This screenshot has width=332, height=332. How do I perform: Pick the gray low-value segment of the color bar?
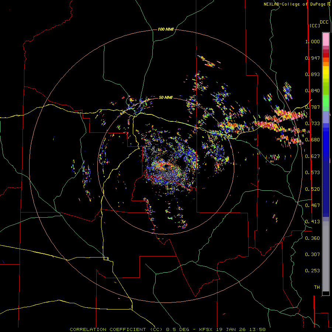pos(326,256)
